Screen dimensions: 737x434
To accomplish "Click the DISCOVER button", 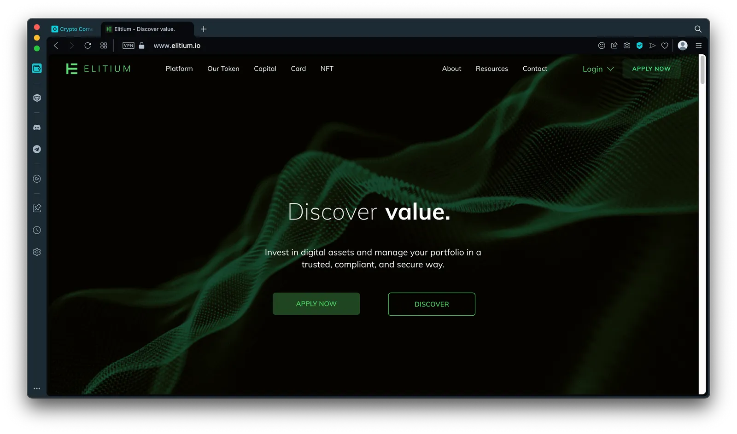I will 432,304.
